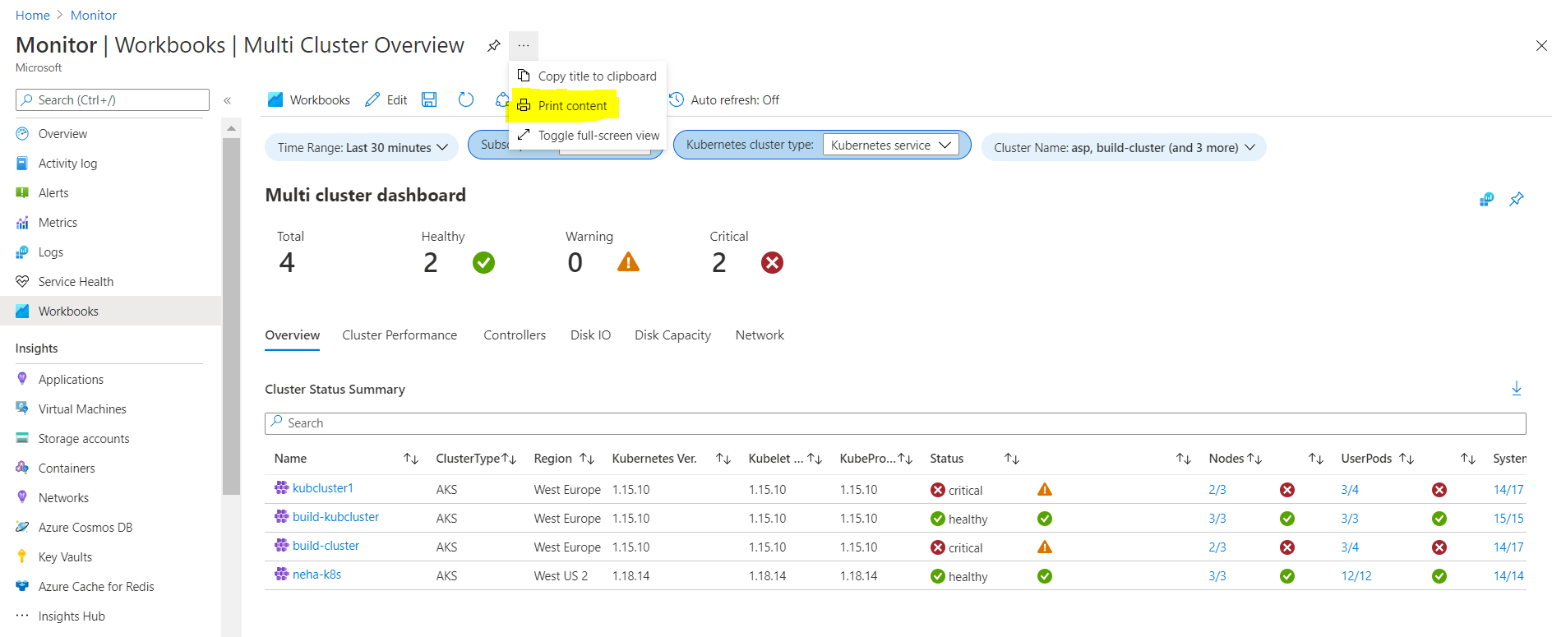Choose Copy title to clipboard
The height and width of the screenshot is (637, 1552).
(x=588, y=76)
